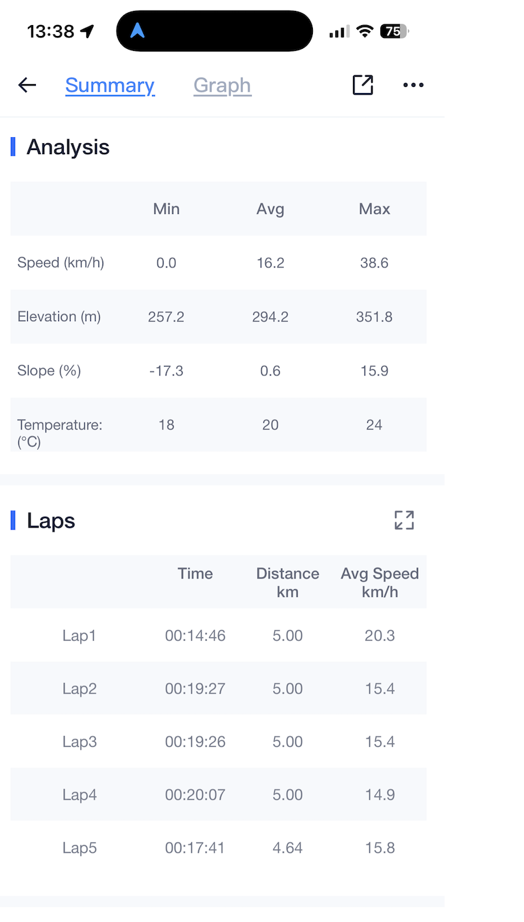Image resolution: width=524 pixels, height=922 pixels.
Task: Select the Lap2 row
Action: coord(79,688)
